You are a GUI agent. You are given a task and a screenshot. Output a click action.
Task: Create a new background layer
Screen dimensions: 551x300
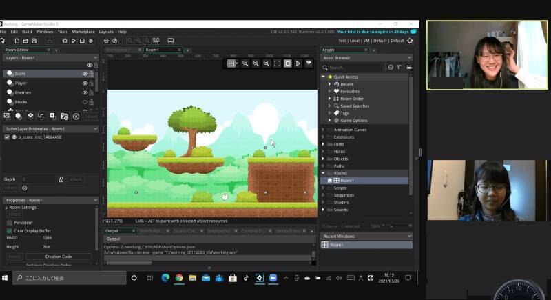point(7,116)
